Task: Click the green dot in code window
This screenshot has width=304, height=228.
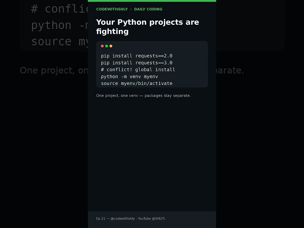Action: coord(106,46)
